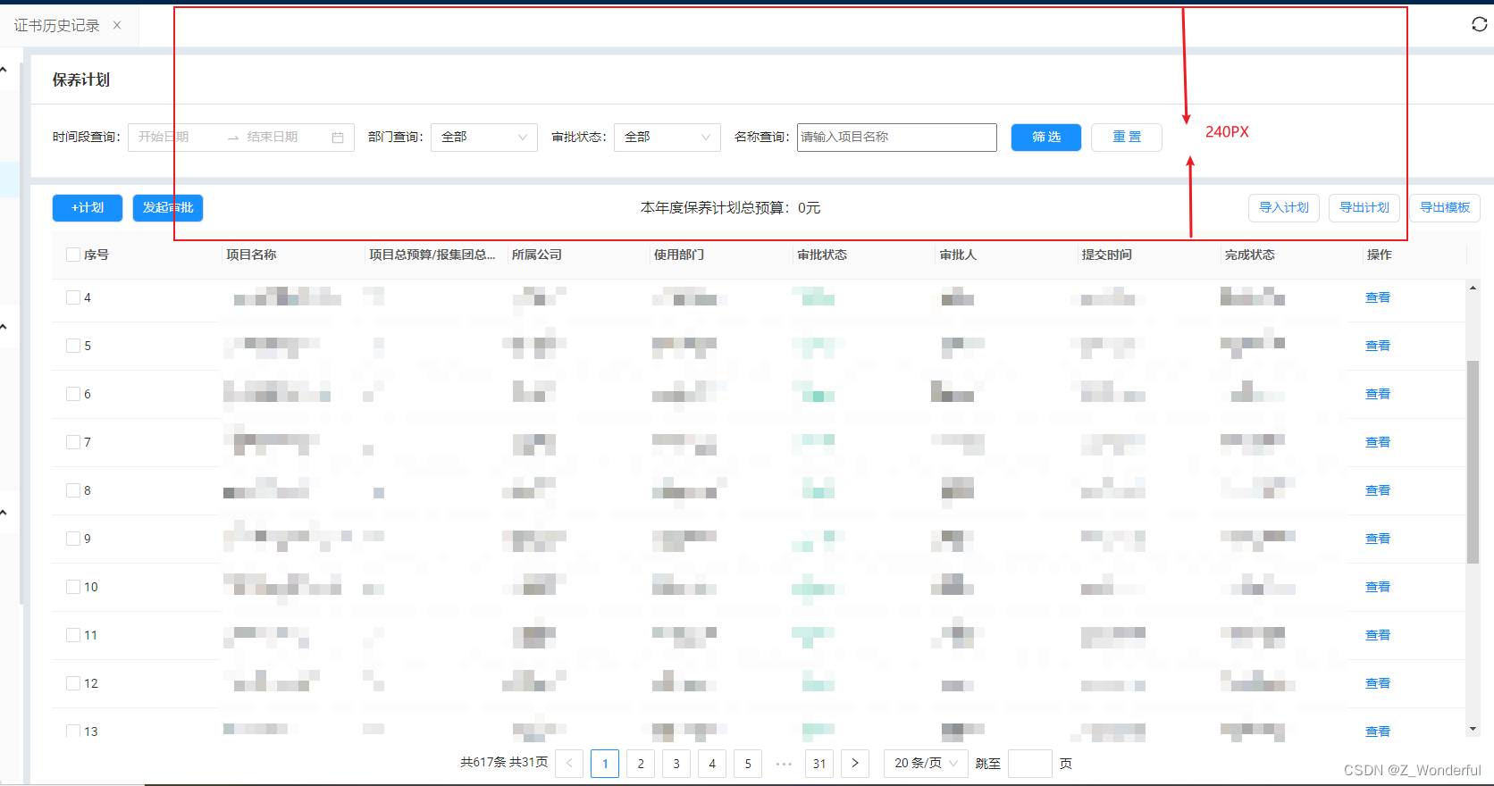This screenshot has height=786, width=1494.
Task: Open the 证书历史记录 tab
Action: coord(56,25)
